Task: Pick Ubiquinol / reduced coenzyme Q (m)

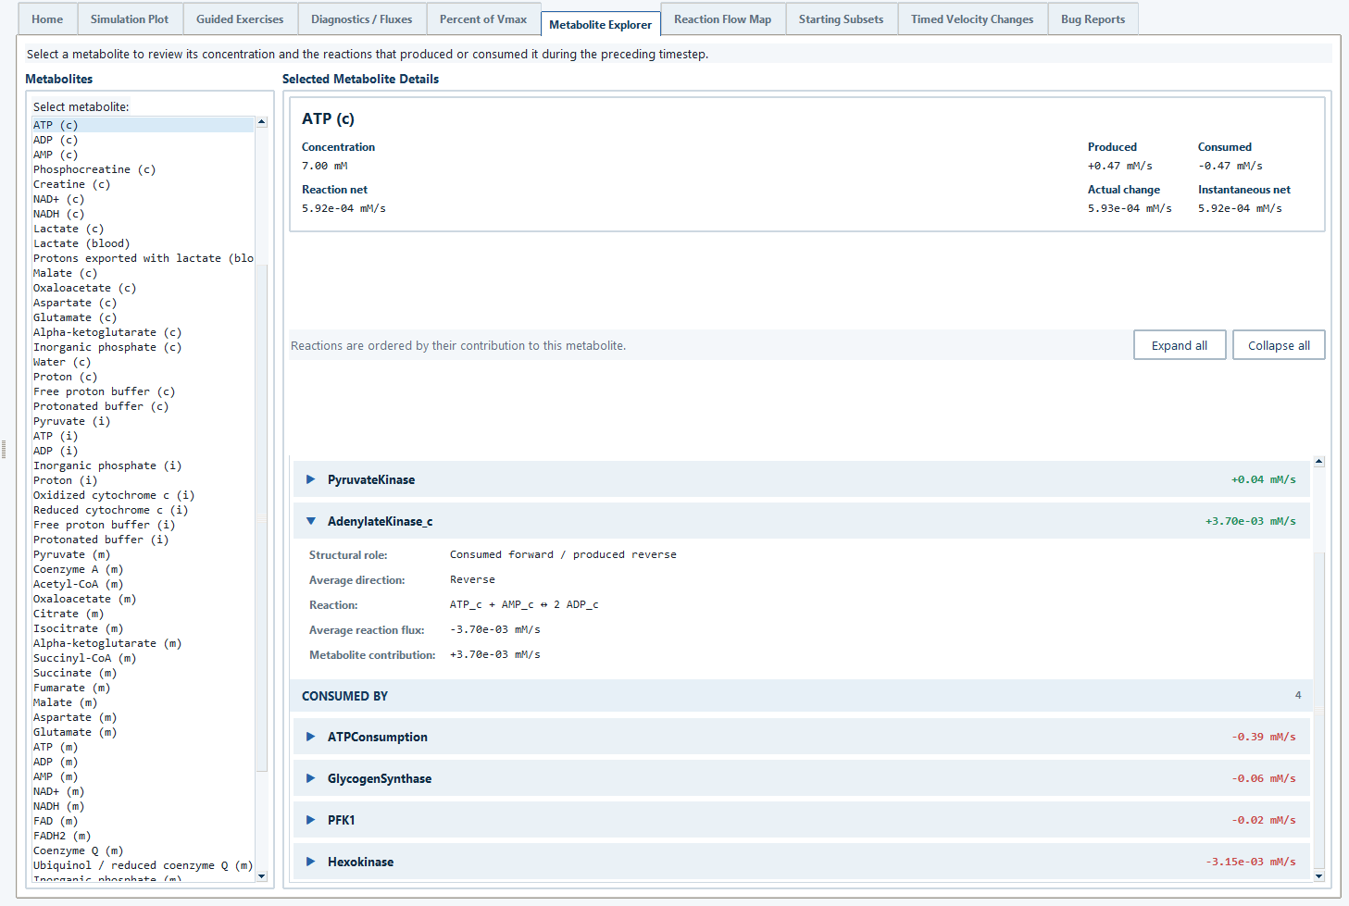Action: [143, 865]
